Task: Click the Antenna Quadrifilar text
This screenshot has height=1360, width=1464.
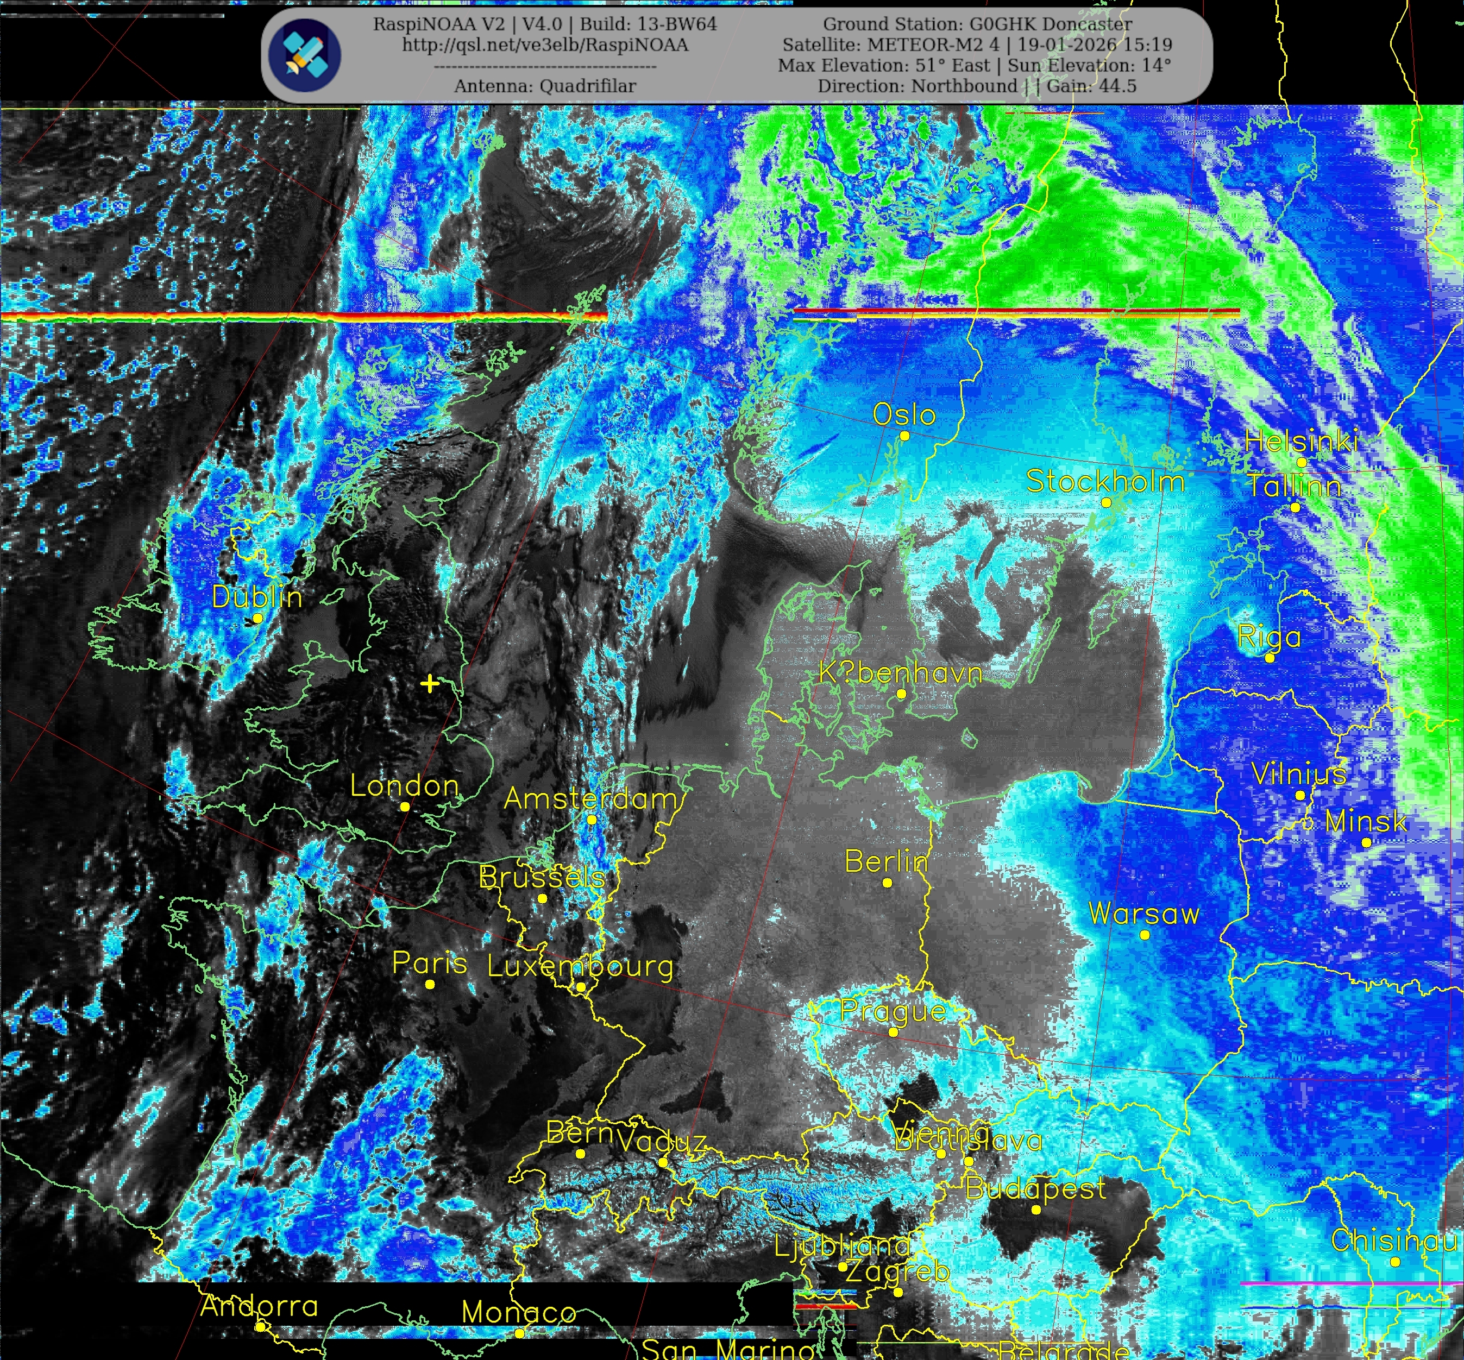Action: 545,86
